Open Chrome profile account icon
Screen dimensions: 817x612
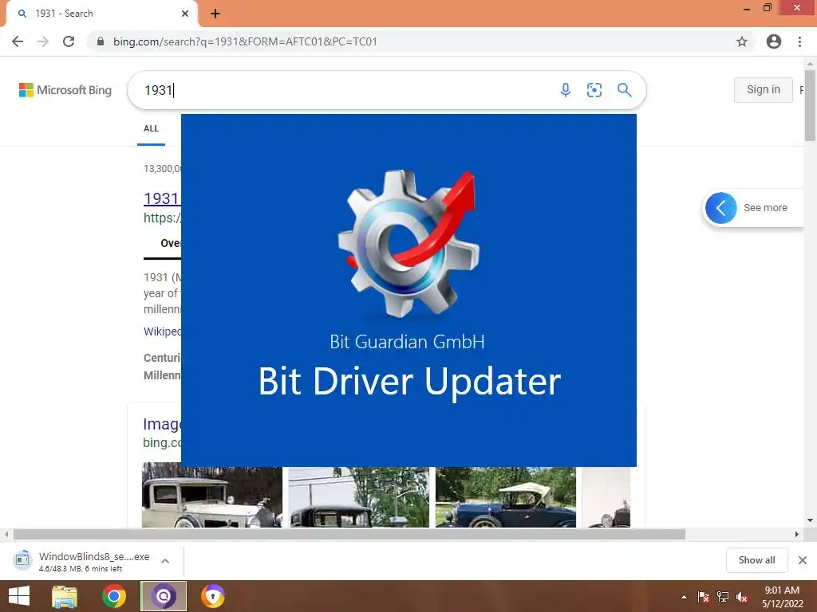click(774, 41)
